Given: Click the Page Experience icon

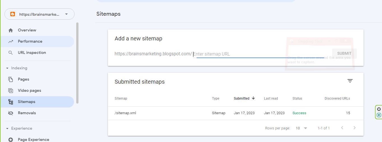Looking at the screenshot, I should [11, 140].
